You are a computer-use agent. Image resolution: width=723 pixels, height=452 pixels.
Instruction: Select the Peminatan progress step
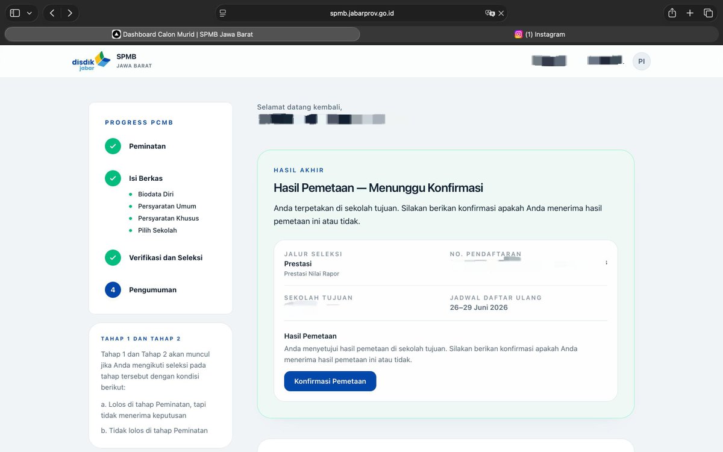147,146
